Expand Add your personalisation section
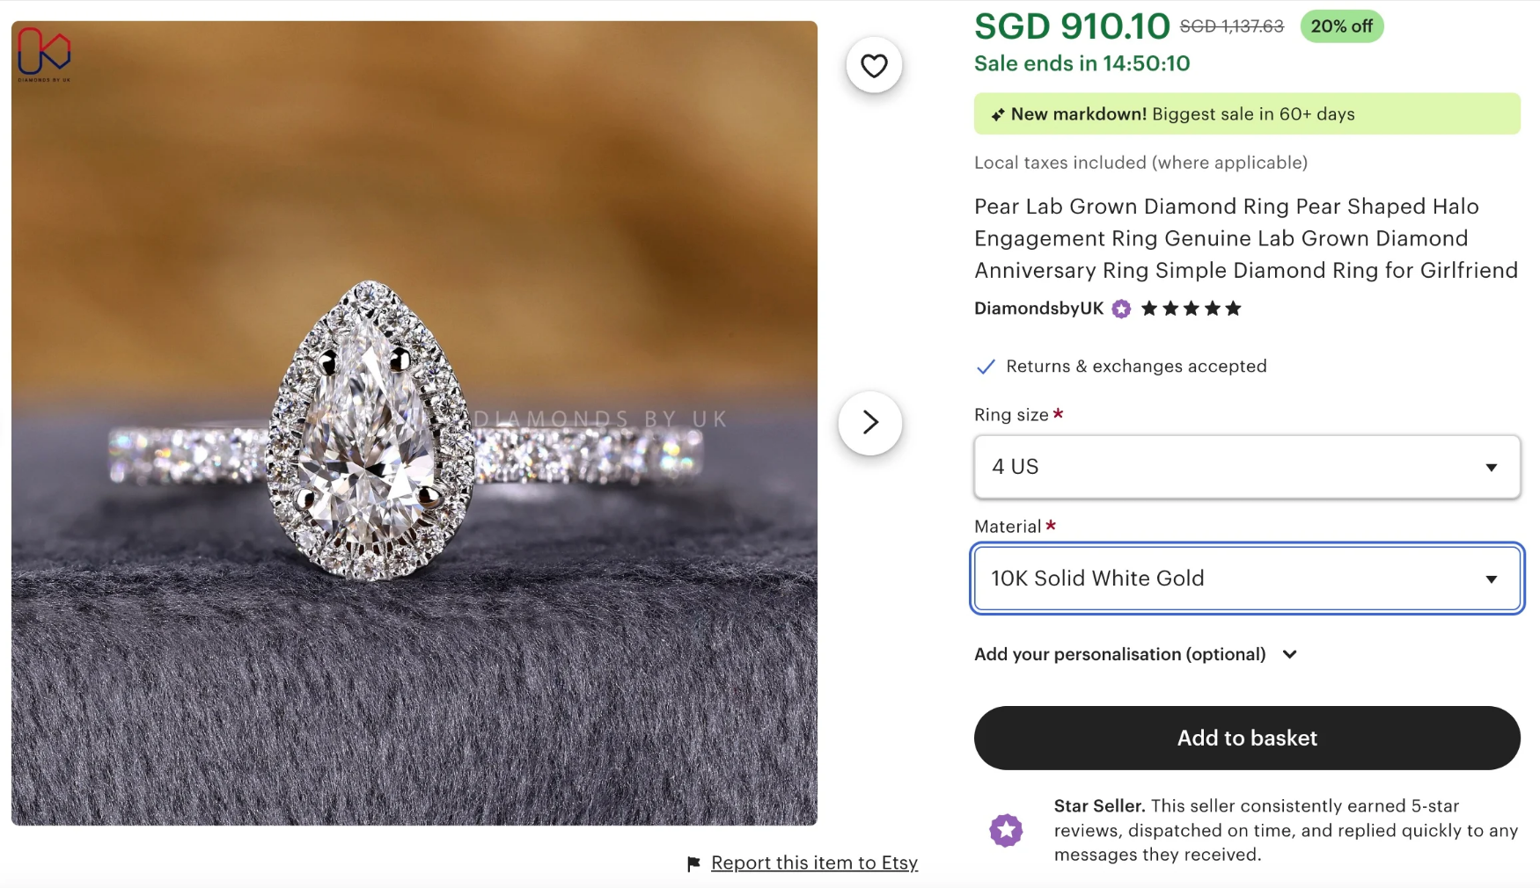The image size is (1540, 888). pos(1135,654)
